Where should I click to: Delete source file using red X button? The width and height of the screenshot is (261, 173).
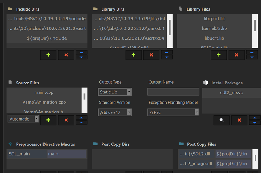click(66, 120)
